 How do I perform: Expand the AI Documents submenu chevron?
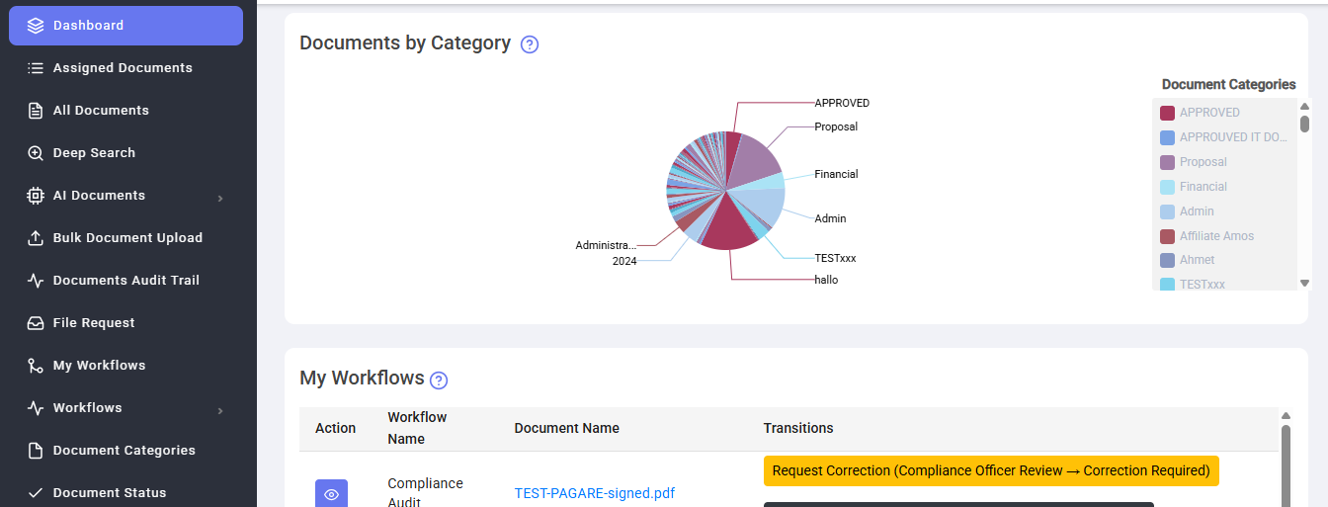220,198
